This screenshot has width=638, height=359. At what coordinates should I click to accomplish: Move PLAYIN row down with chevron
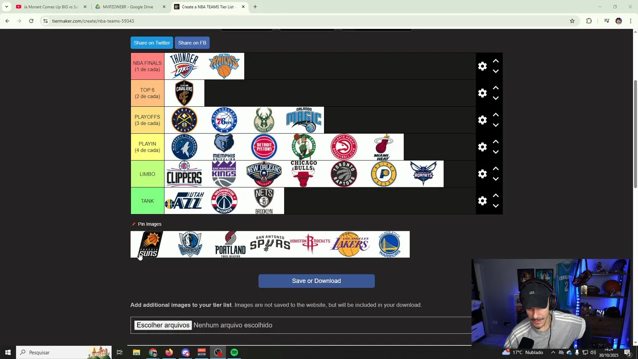point(495,152)
